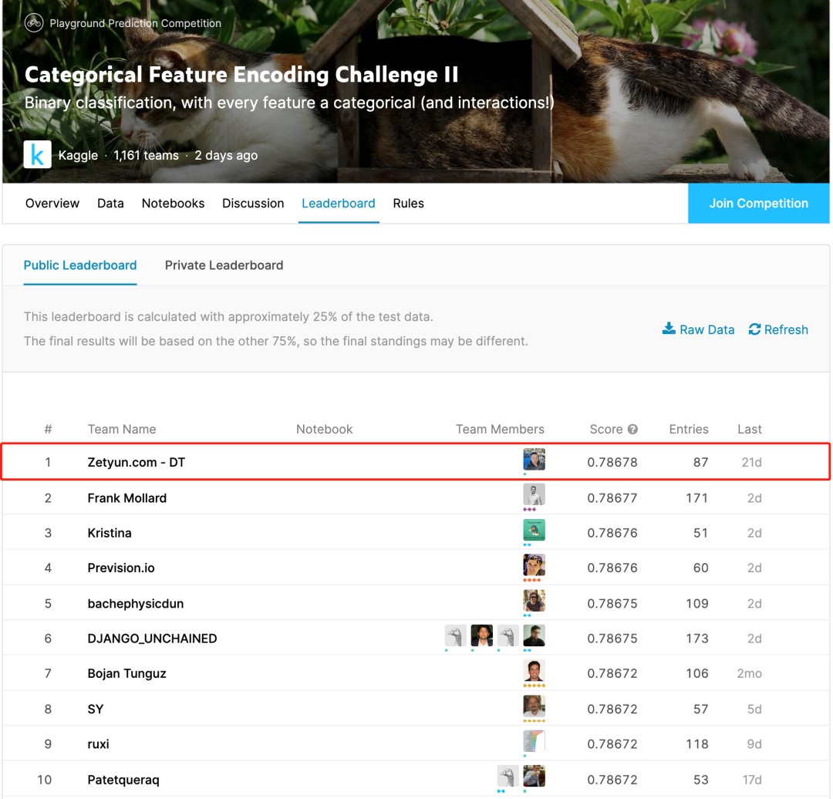The height and width of the screenshot is (799, 833).
Task: Click the Refresh arrows icon
Action: click(754, 329)
